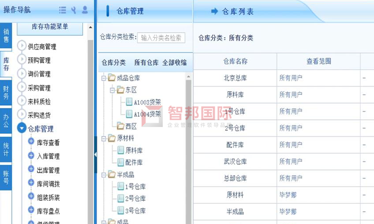The height and width of the screenshot is (224, 374).
Task: Select 西区 tree item
Action: click(x=131, y=126)
